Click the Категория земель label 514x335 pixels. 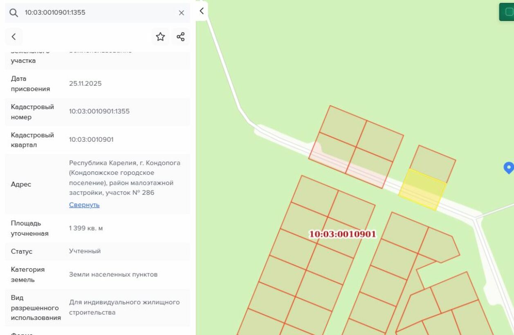pyautogui.click(x=28, y=275)
